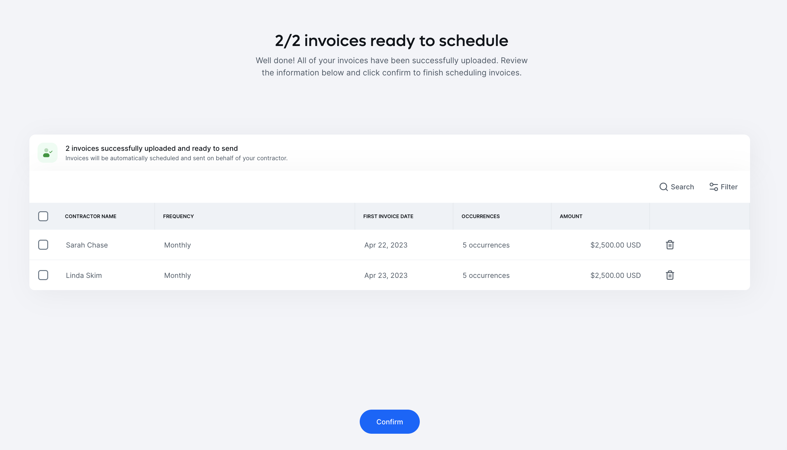
Task: Click the green contractor success icon
Action: pyautogui.click(x=48, y=153)
